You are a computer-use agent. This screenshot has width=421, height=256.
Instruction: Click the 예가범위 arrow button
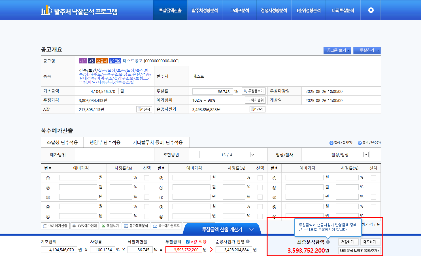point(255,100)
